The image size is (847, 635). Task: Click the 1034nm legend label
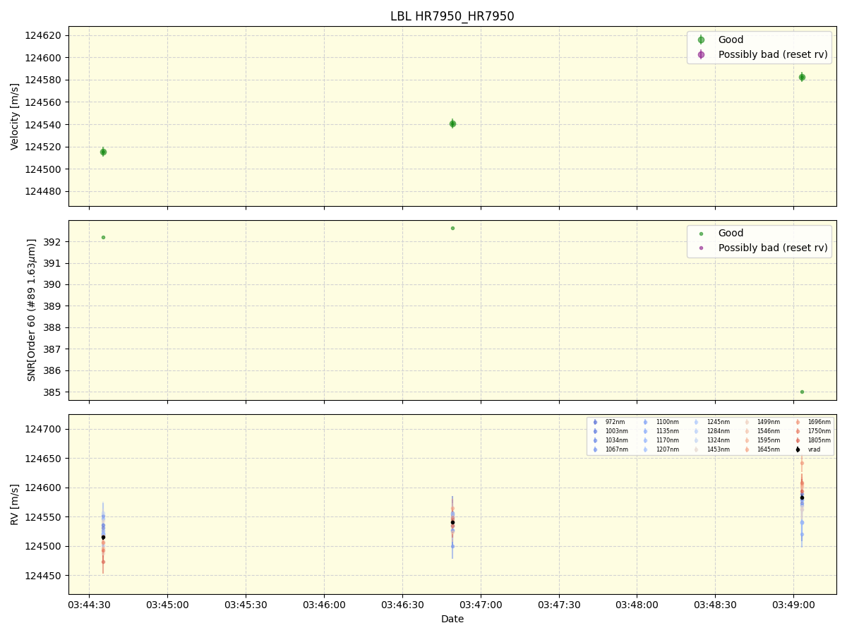pos(616,440)
